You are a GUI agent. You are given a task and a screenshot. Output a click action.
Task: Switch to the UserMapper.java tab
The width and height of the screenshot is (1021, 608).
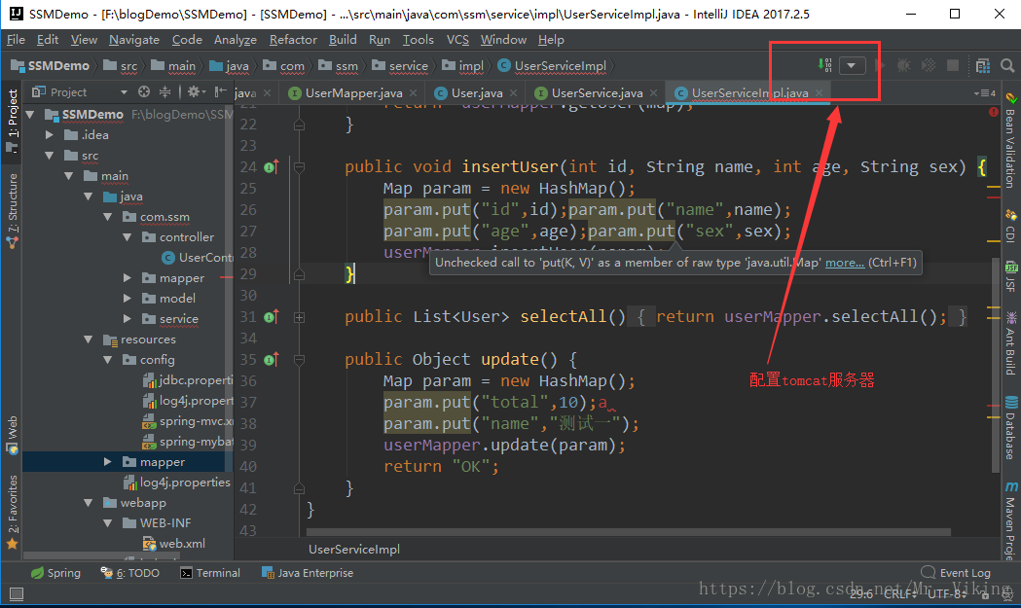pyautogui.click(x=353, y=93)
